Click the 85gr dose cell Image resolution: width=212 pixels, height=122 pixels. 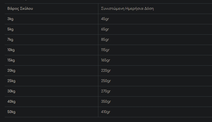105,40
